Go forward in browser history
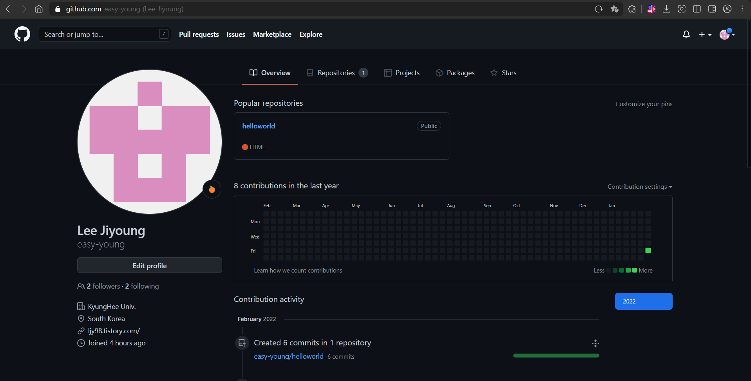Image resolution: width=751 pixels, height=381 pixels. coord(24,9)
